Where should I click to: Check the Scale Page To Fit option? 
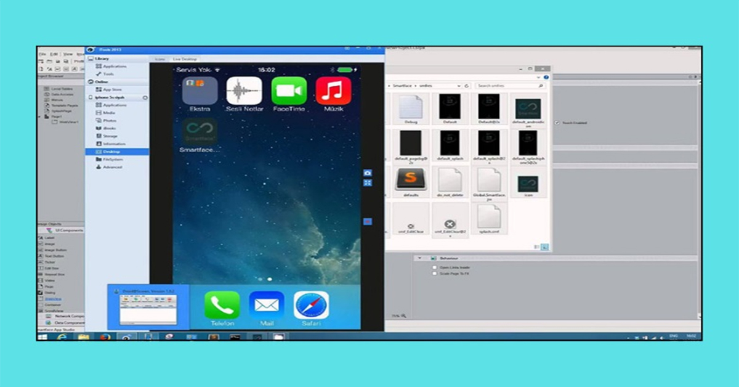434,273
